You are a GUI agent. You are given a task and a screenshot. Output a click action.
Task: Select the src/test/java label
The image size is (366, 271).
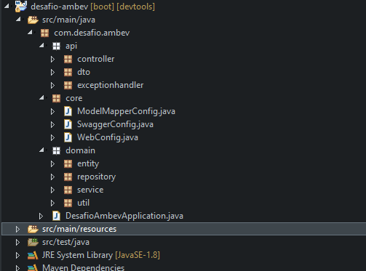point(65,242)
